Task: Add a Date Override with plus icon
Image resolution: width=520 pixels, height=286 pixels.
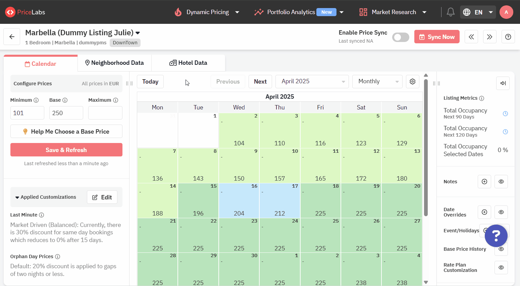Action: [484, 212]
